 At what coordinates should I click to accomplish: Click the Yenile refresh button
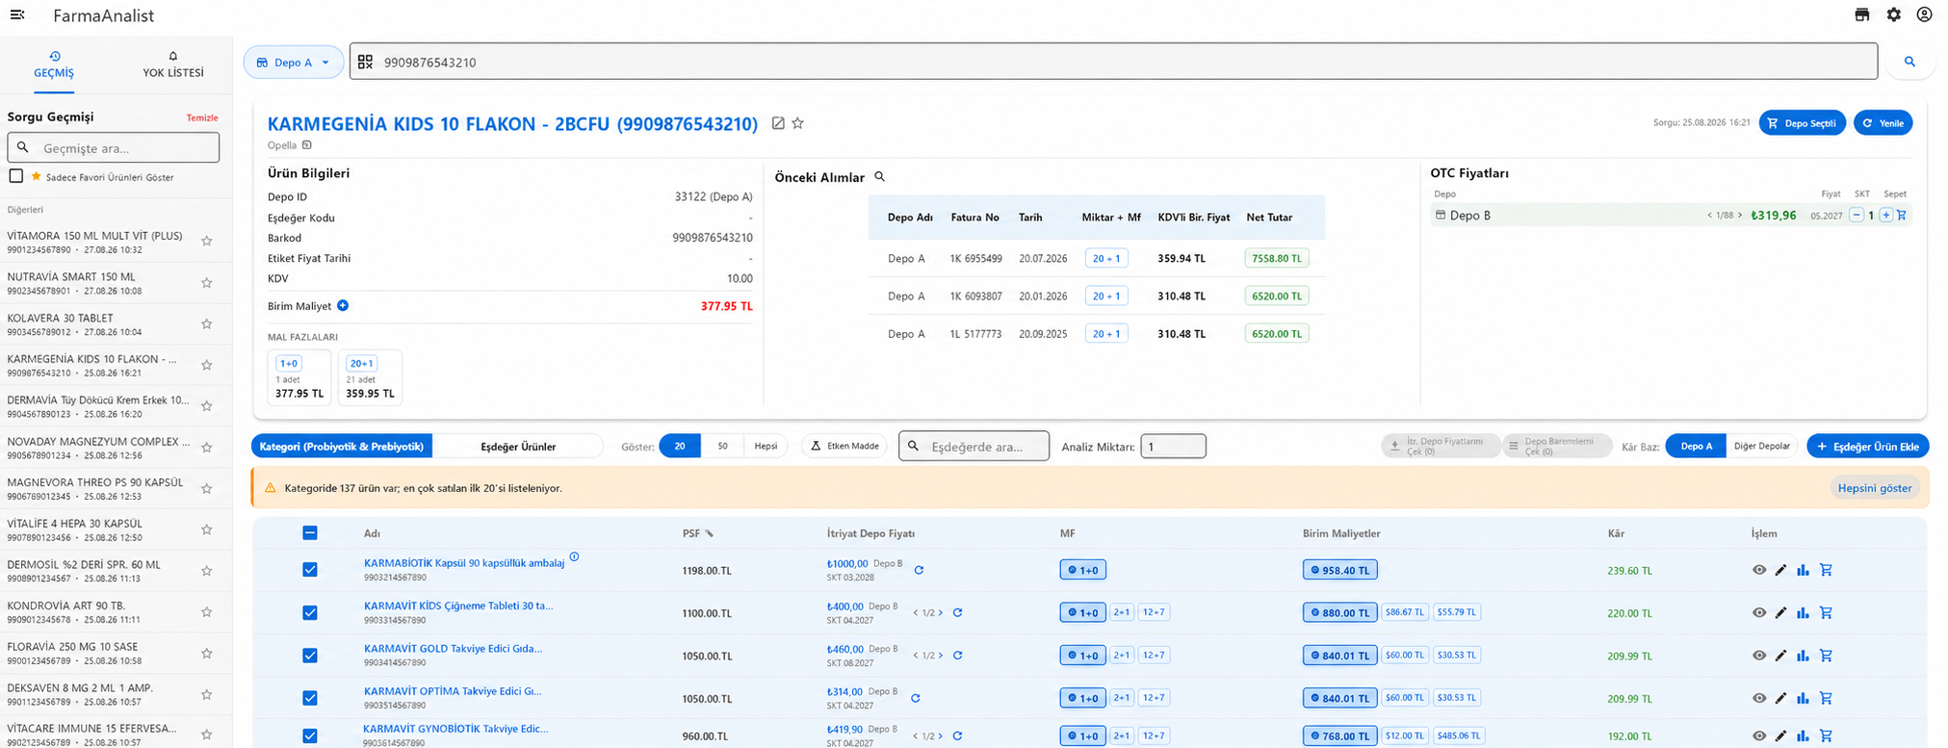1883,123
